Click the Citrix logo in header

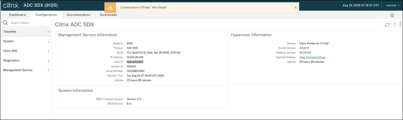click(x=11, y=6)
